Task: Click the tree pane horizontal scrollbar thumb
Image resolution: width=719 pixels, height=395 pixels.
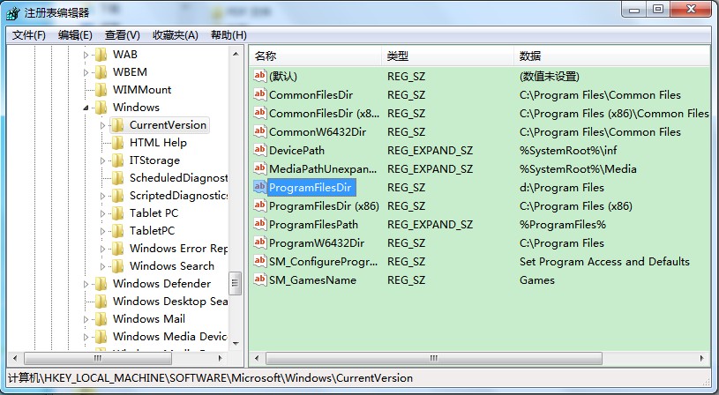Action: [98, 358]
